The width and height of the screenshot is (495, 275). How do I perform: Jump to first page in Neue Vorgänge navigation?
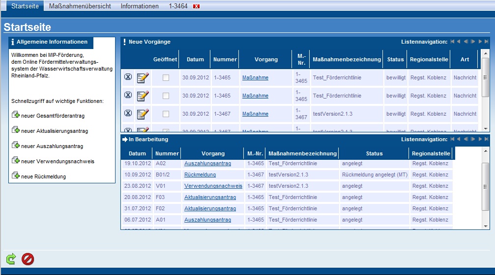[x=452, y=42]
